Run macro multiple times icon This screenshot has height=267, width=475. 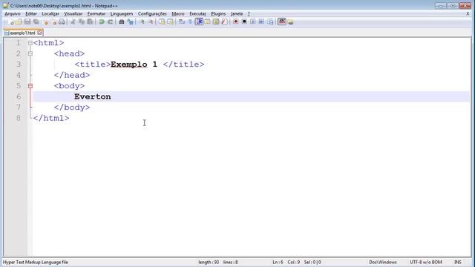point(261,22)
